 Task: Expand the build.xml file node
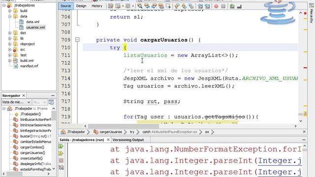coord(10,60)
